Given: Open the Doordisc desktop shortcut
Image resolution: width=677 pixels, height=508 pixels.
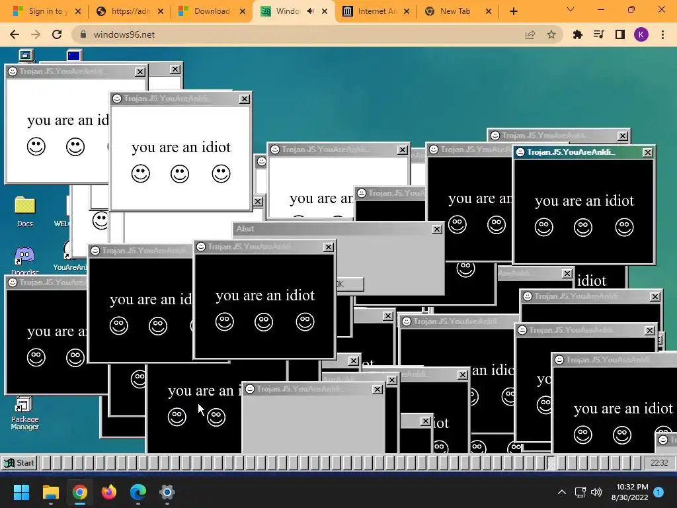Looking at the screenshot, I should click(x=24, y=261).
